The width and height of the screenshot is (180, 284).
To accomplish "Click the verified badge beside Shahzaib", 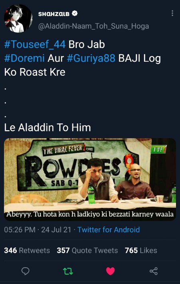I will tap(75, 13).
